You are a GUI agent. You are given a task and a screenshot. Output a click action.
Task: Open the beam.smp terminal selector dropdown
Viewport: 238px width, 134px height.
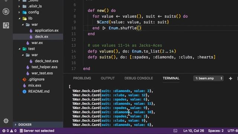click(x=208, y=79)
